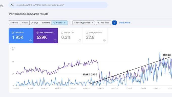Click the 4/5/25 date label

(x=16, y=88)
